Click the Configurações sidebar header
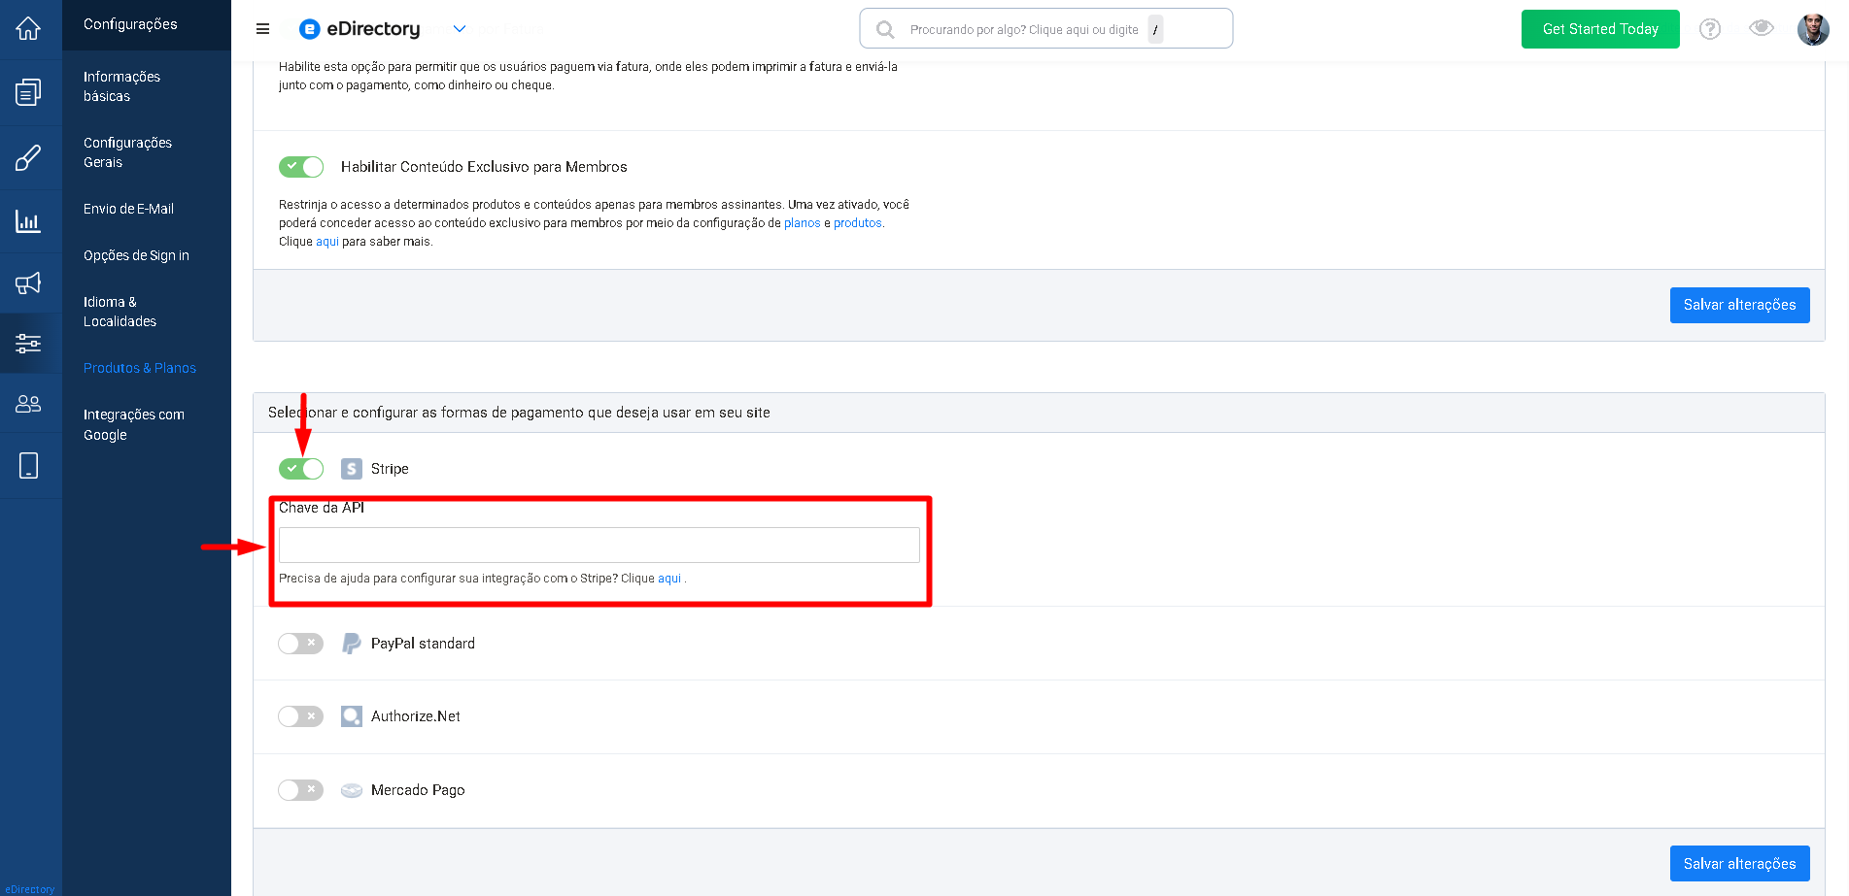This screenshot has height=896, width=1849. click(x=130, y=24)
